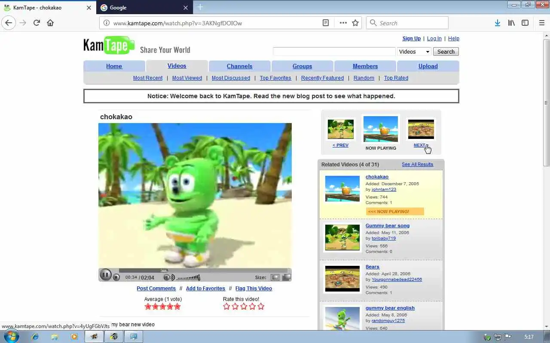Click the Sign Up link
The image size is (550, 343).
coord(412,39)
